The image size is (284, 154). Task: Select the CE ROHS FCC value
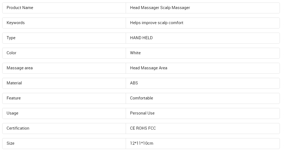click(143, 128)
